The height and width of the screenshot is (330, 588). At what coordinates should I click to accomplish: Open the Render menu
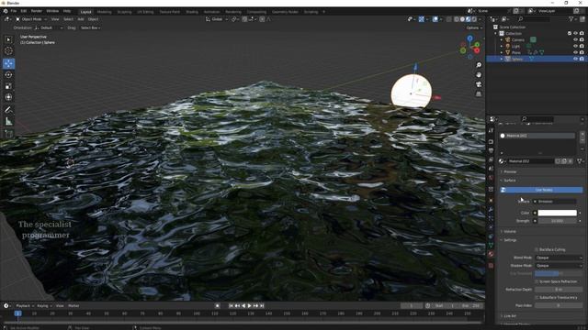point(37,11)
